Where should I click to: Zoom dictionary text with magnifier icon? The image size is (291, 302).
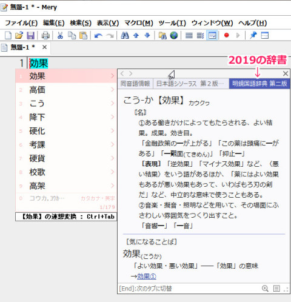click(265, 289)
